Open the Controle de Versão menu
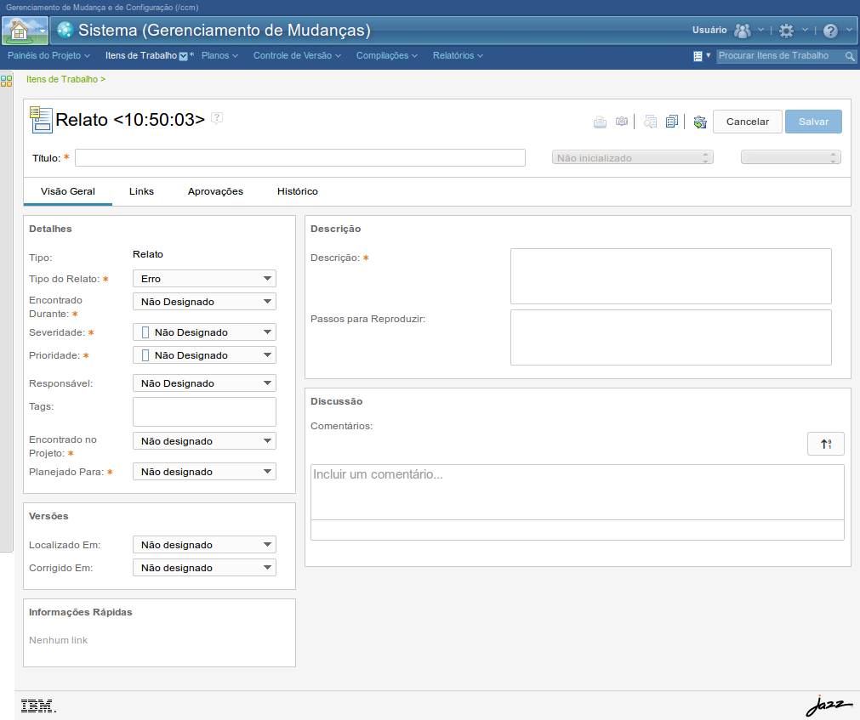Image resolution: width=860 pixels, height=720 pixels. pos(297,55)
